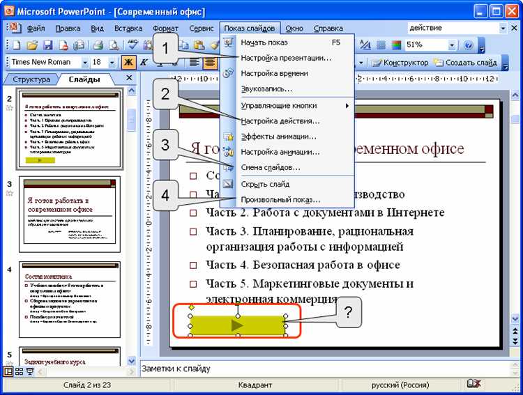This screenshot has height=395, width=523.
Task: Open Help via the question mark icon
Action: pyautogui.click(x=469, y=45)
